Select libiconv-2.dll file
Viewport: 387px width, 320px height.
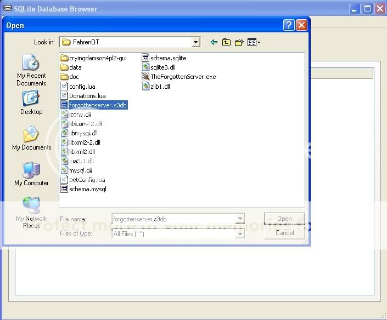click(x=81, y=124)
